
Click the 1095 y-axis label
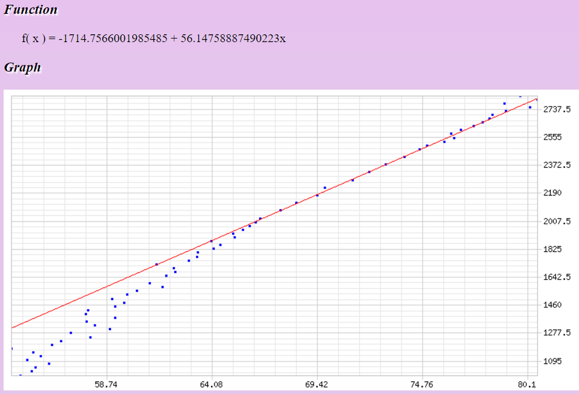(552, 361)
